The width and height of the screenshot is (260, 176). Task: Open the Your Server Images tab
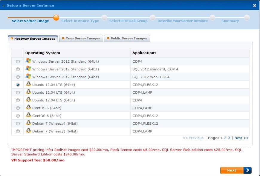pos(81,38)
